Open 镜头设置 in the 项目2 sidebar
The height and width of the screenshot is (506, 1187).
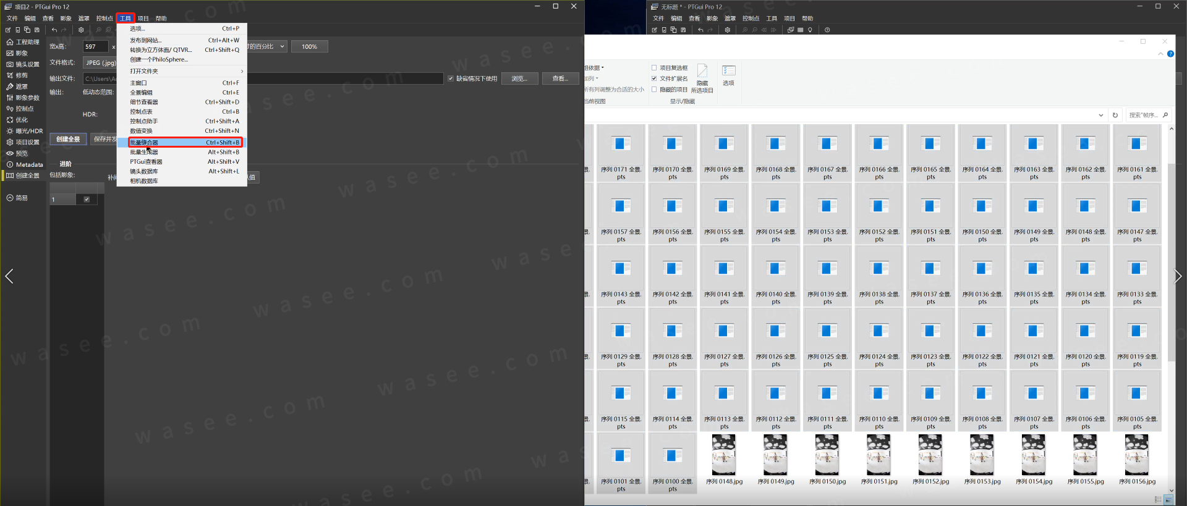[x=23, y=64]
